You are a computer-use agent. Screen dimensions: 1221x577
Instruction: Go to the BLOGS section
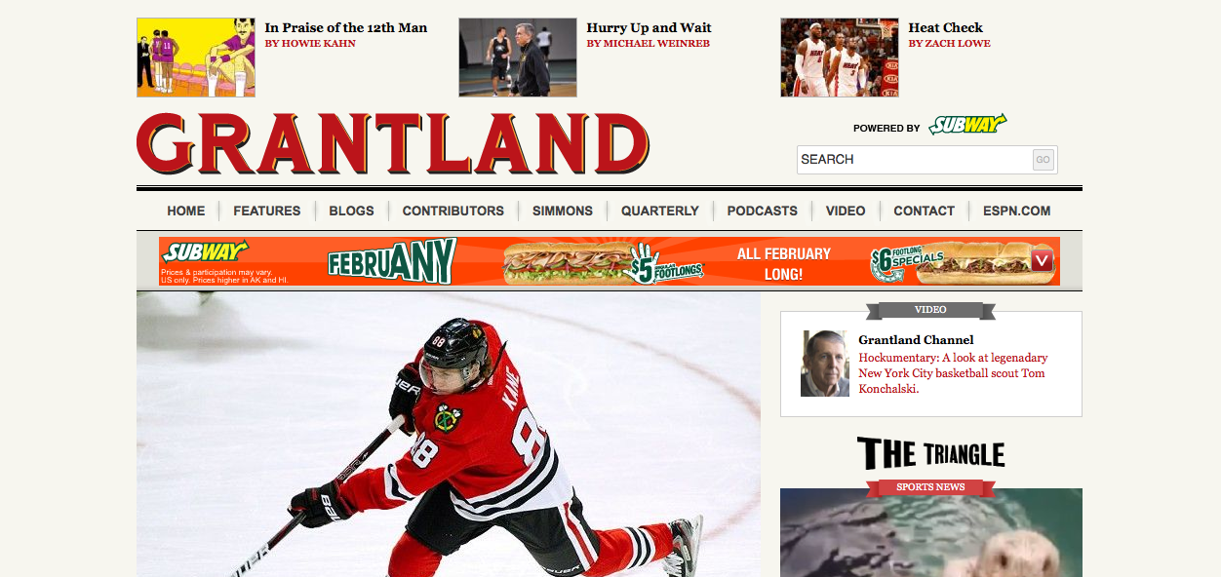[x=351, y=211]
